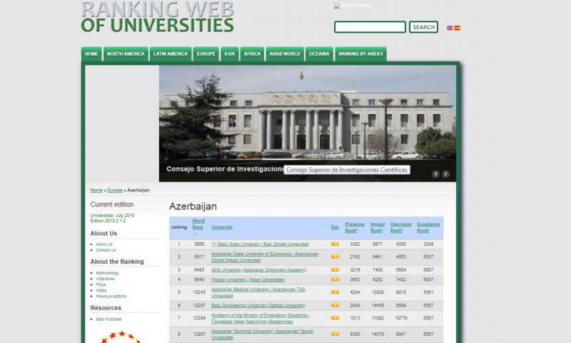Open the RANKING BY AREAS tab
Image resolution: width=571 pixels, height=343 pixels.
tap(360, 54)
